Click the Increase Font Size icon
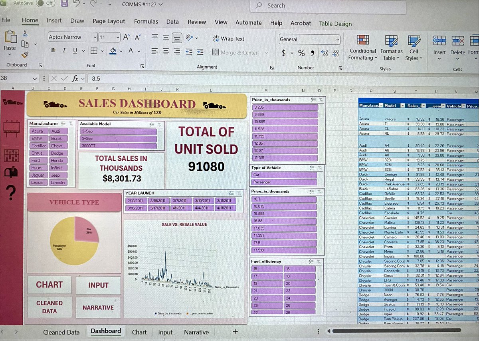This screenshot has height=341, width=479. pyautogui.click(x=127, y=37)
